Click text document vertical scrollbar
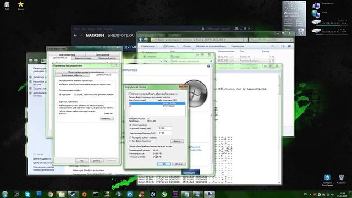This screenshot has height=198, width=352. (279, 128)
